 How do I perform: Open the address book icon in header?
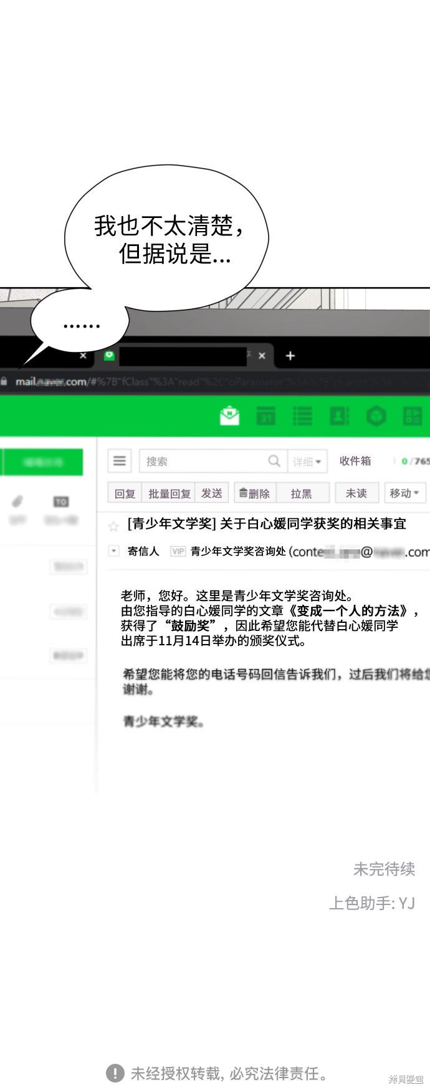click(339, 415)
